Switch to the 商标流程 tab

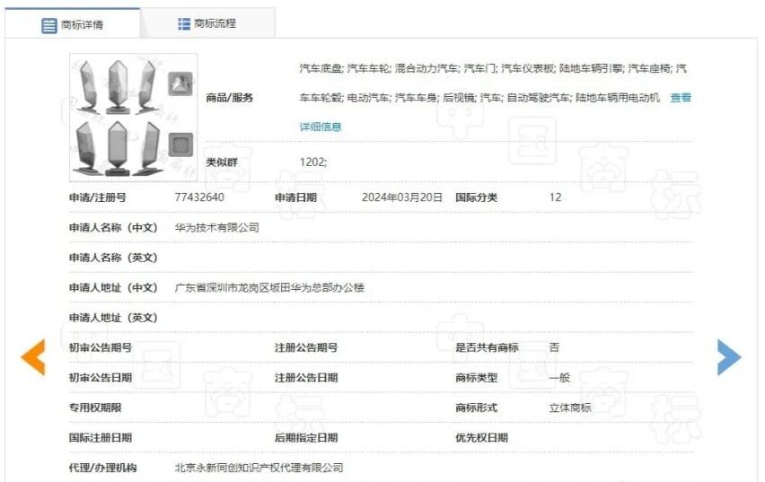pyautogui.click(x=207, y=23)
